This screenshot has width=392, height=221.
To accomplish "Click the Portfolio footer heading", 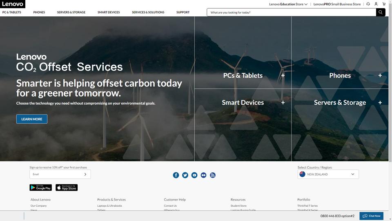I will pyautogui.click(x=303, y=200).
